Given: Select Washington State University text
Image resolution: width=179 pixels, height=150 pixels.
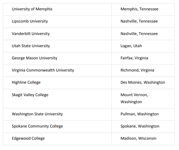Looking at the screenshot, I should (37, 114).
